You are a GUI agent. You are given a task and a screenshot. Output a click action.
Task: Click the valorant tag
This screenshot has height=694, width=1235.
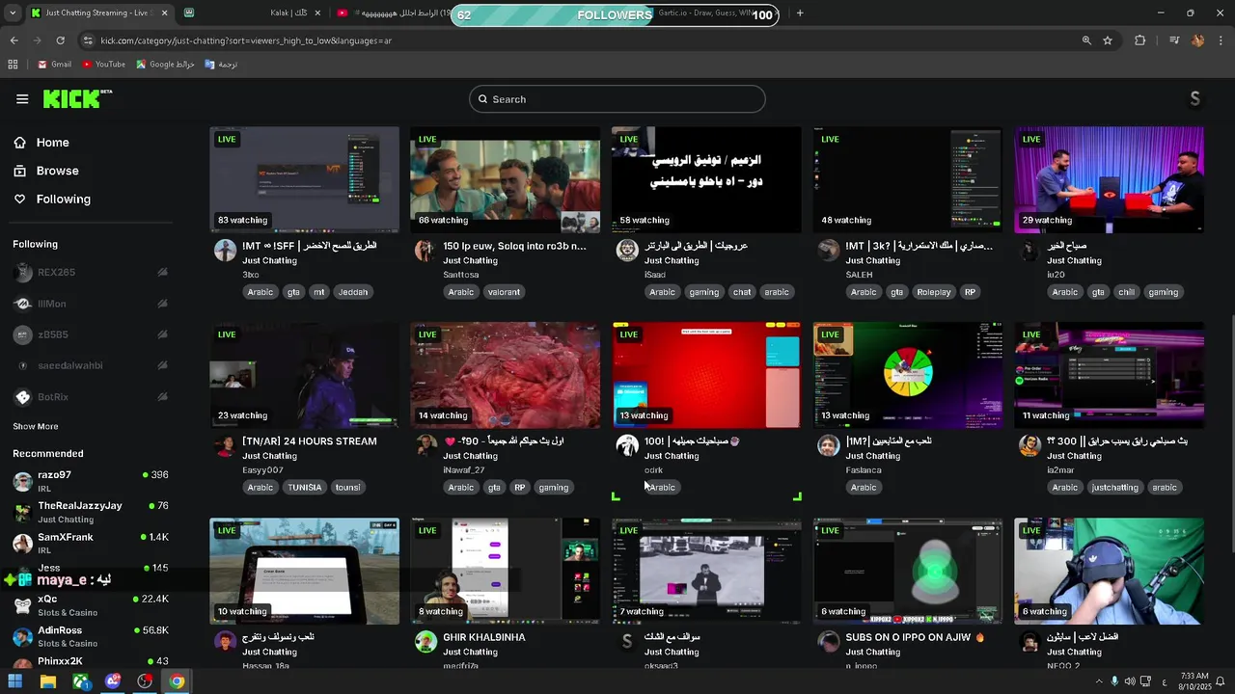pos(504,292)
